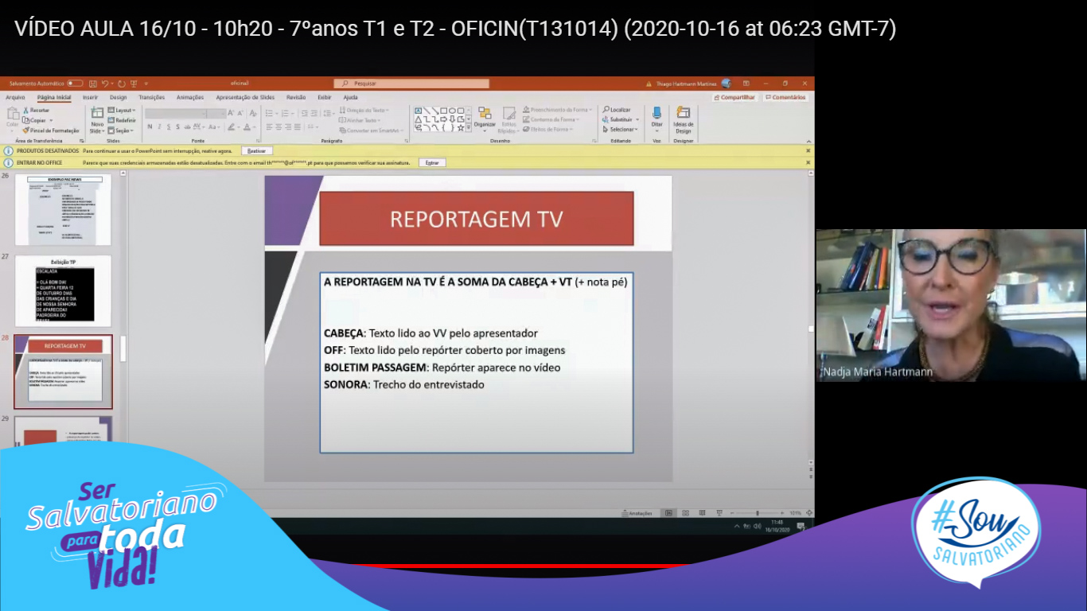
Task: Toggle bold (N) formatting
Action: click(x=150, y=126)
